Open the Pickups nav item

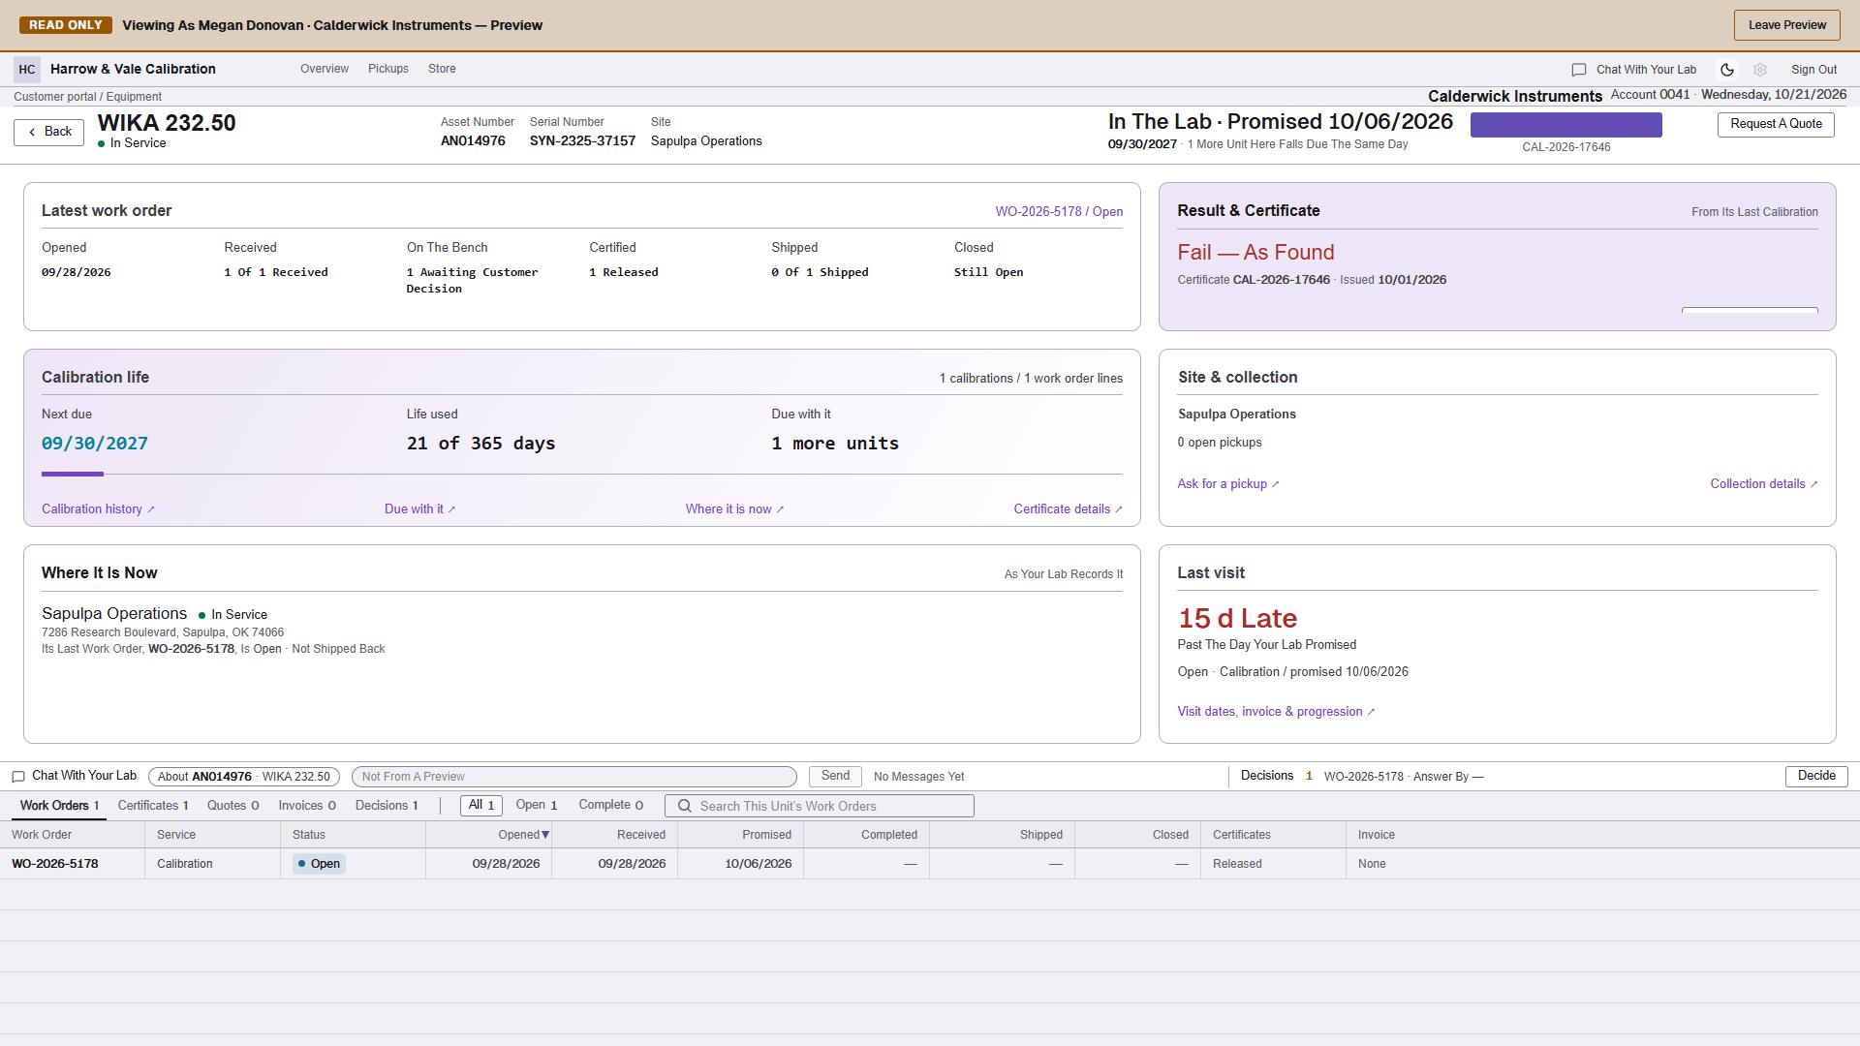pos(388,69)
